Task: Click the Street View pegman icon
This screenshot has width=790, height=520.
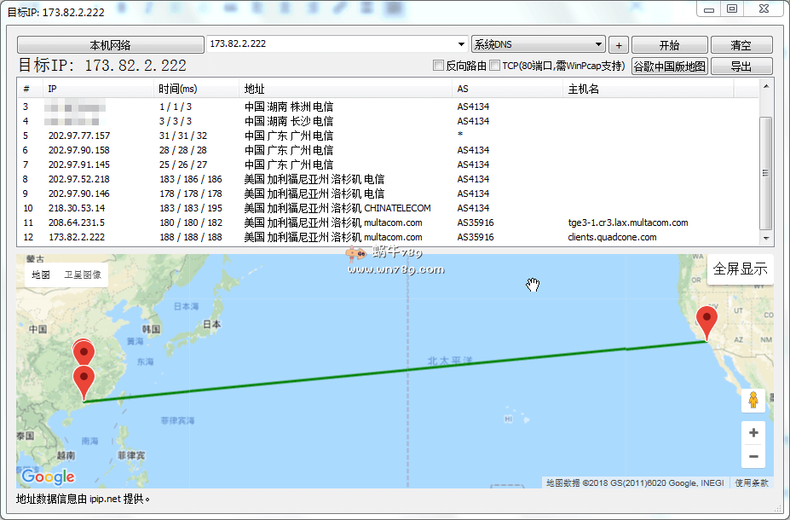Action: pos(753,400)
